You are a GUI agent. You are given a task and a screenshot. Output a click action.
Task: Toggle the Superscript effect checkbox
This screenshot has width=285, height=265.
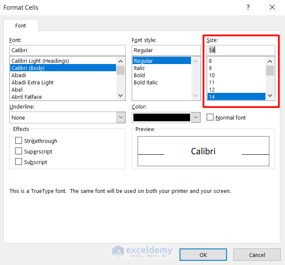click(19, 151)
